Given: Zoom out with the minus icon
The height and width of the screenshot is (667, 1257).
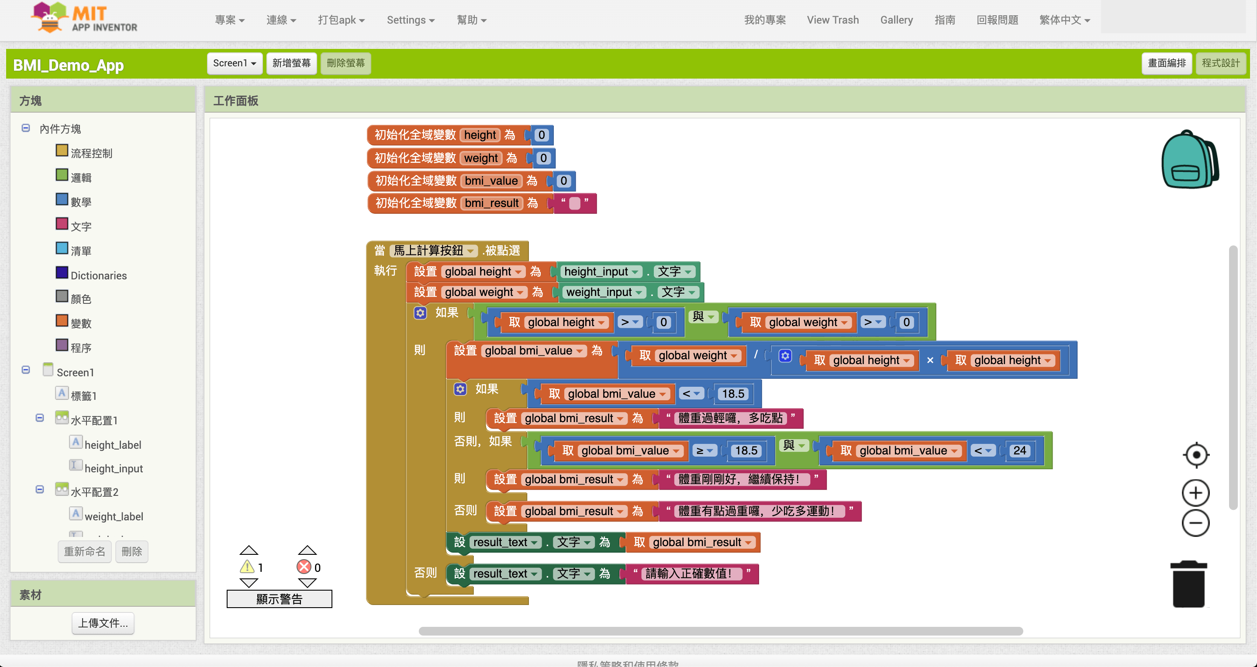Looking at the screenshot, I should [x=1195, y=523].
